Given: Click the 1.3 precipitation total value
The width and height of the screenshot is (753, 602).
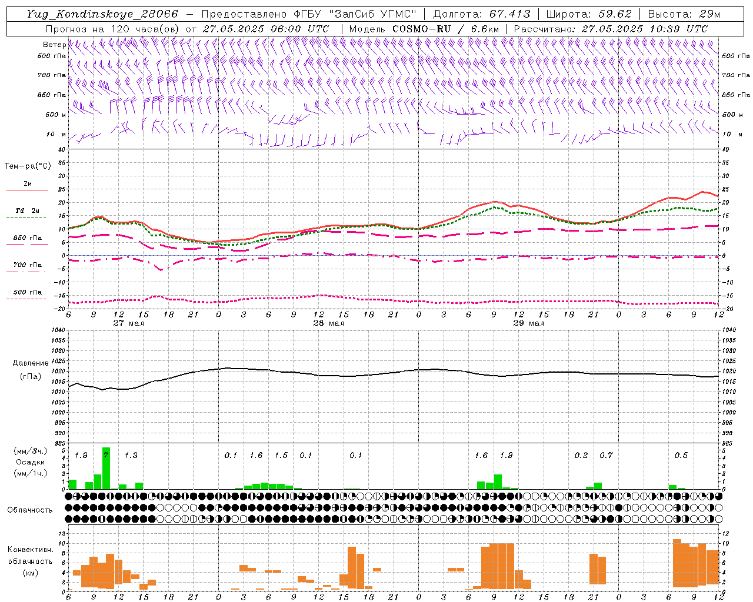Looking at the screenshot, I should (131, 456).
